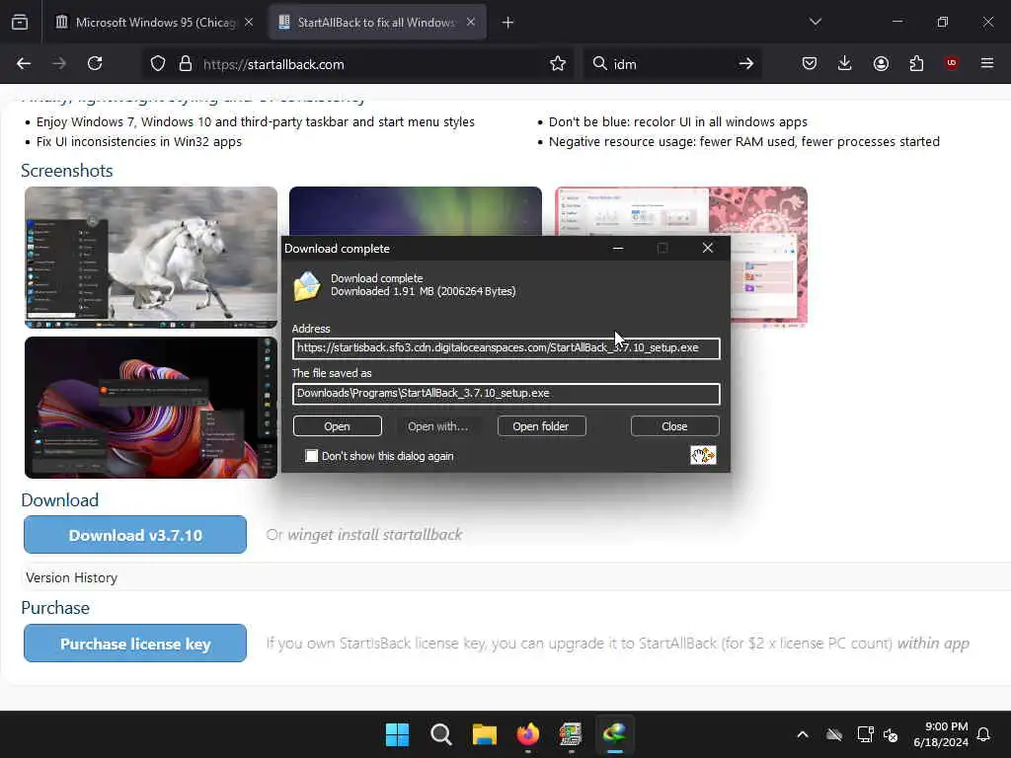The image size is (1011, 758).
Task: Show hidden tray icons chevron
Action: (x=802, y=734)
